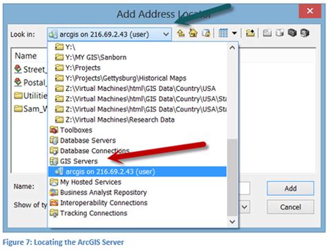Select Business Analyst Repository entry
The image size is (327, 251).
click(137, 192)
